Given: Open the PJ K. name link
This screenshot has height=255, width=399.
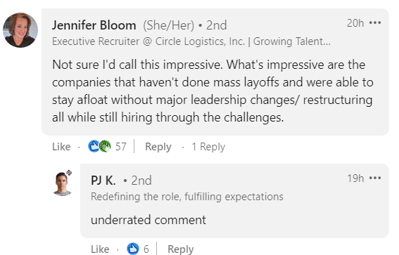Looking at the screenshot, I should [x=103, y=181].
